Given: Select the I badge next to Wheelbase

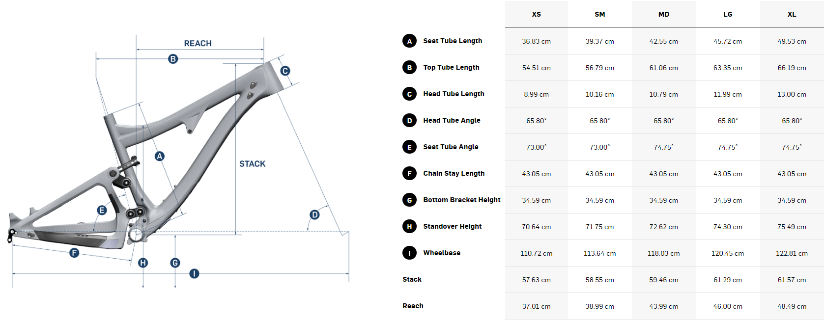Looking at the screenshot, I should (x=409, y=253).
